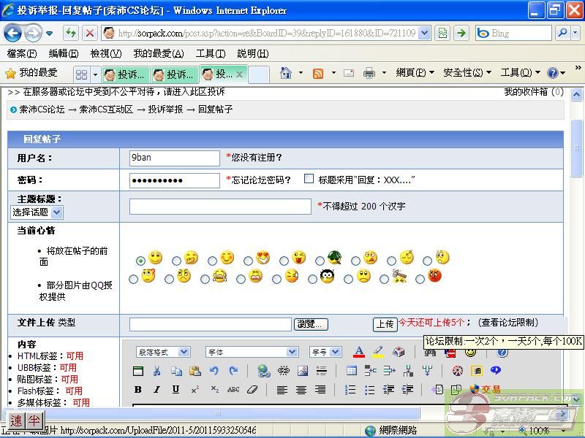Viewport: 585px width, 438px height.
Task: Click the Align center icon in editor
Action: 301,390
